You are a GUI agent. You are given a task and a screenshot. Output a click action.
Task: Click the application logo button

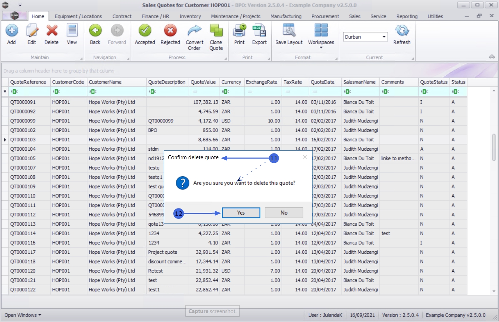[15, 16]
